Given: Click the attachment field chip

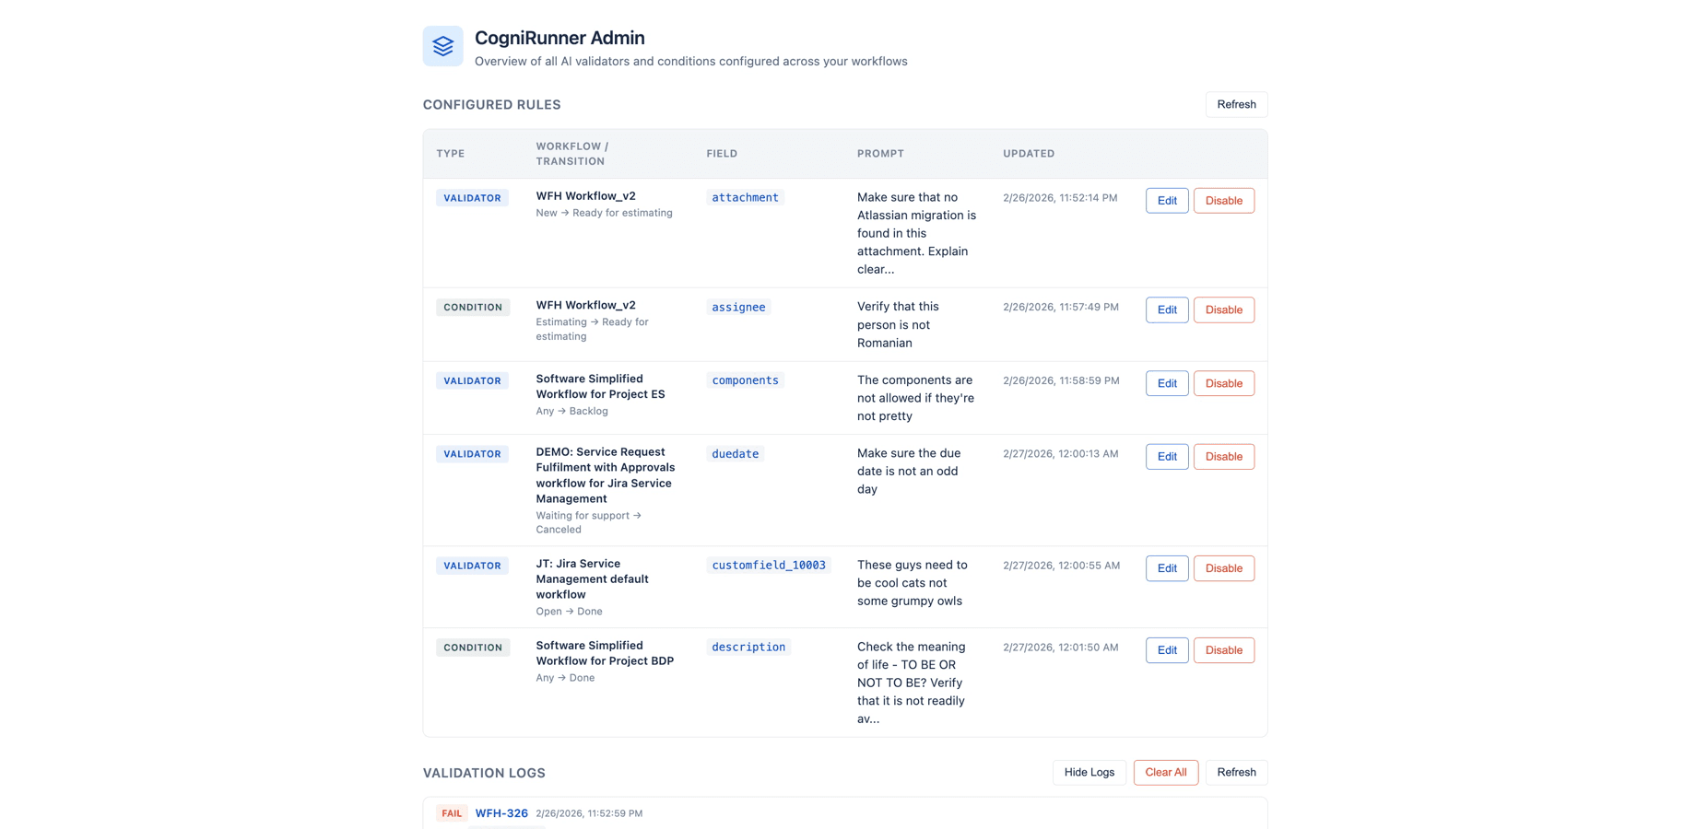Looking at the screenshot, I should pyautogui.click(x=745, y=197).
